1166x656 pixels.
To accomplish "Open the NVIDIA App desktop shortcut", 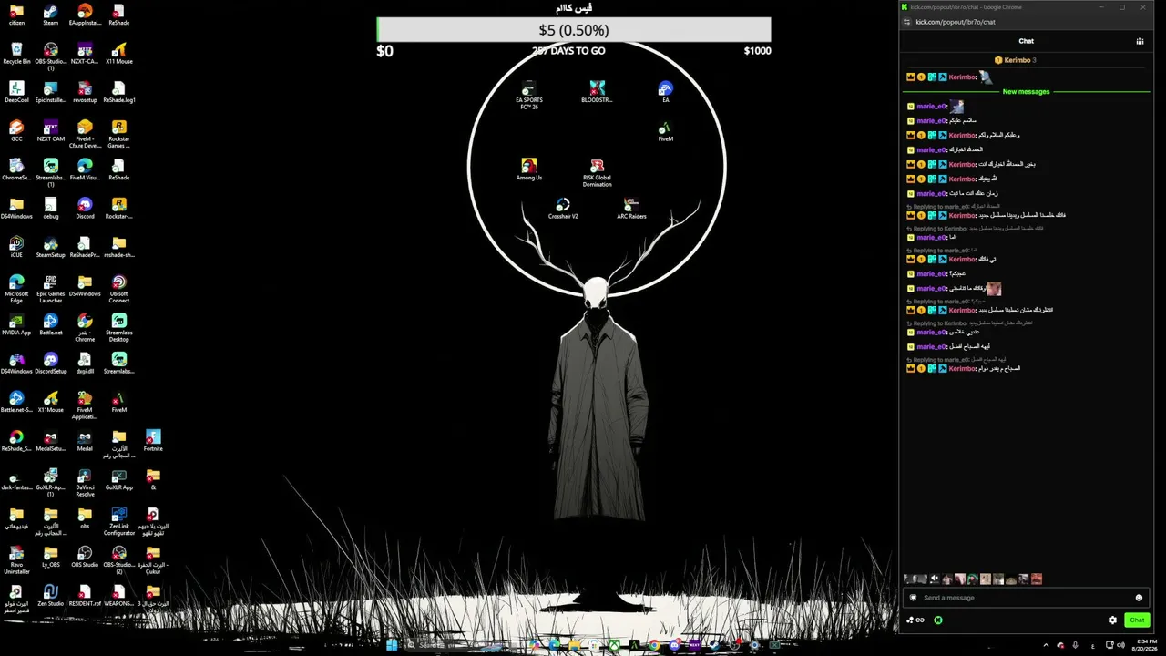I will (x=16, y=324).
